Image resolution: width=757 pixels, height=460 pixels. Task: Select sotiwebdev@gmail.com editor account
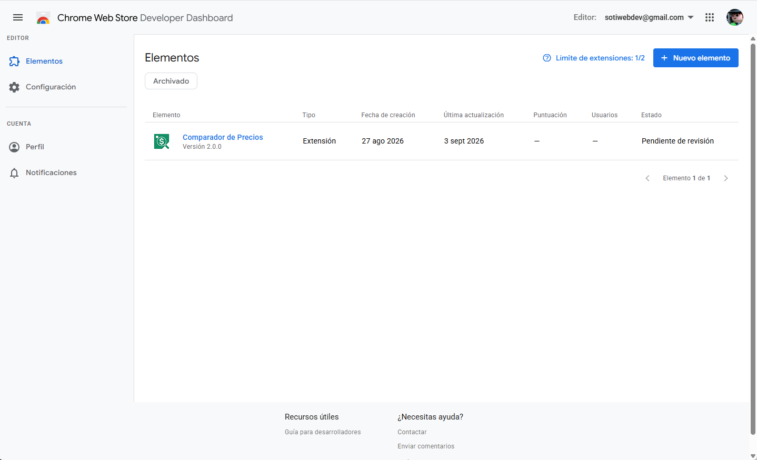coord(644,17)
